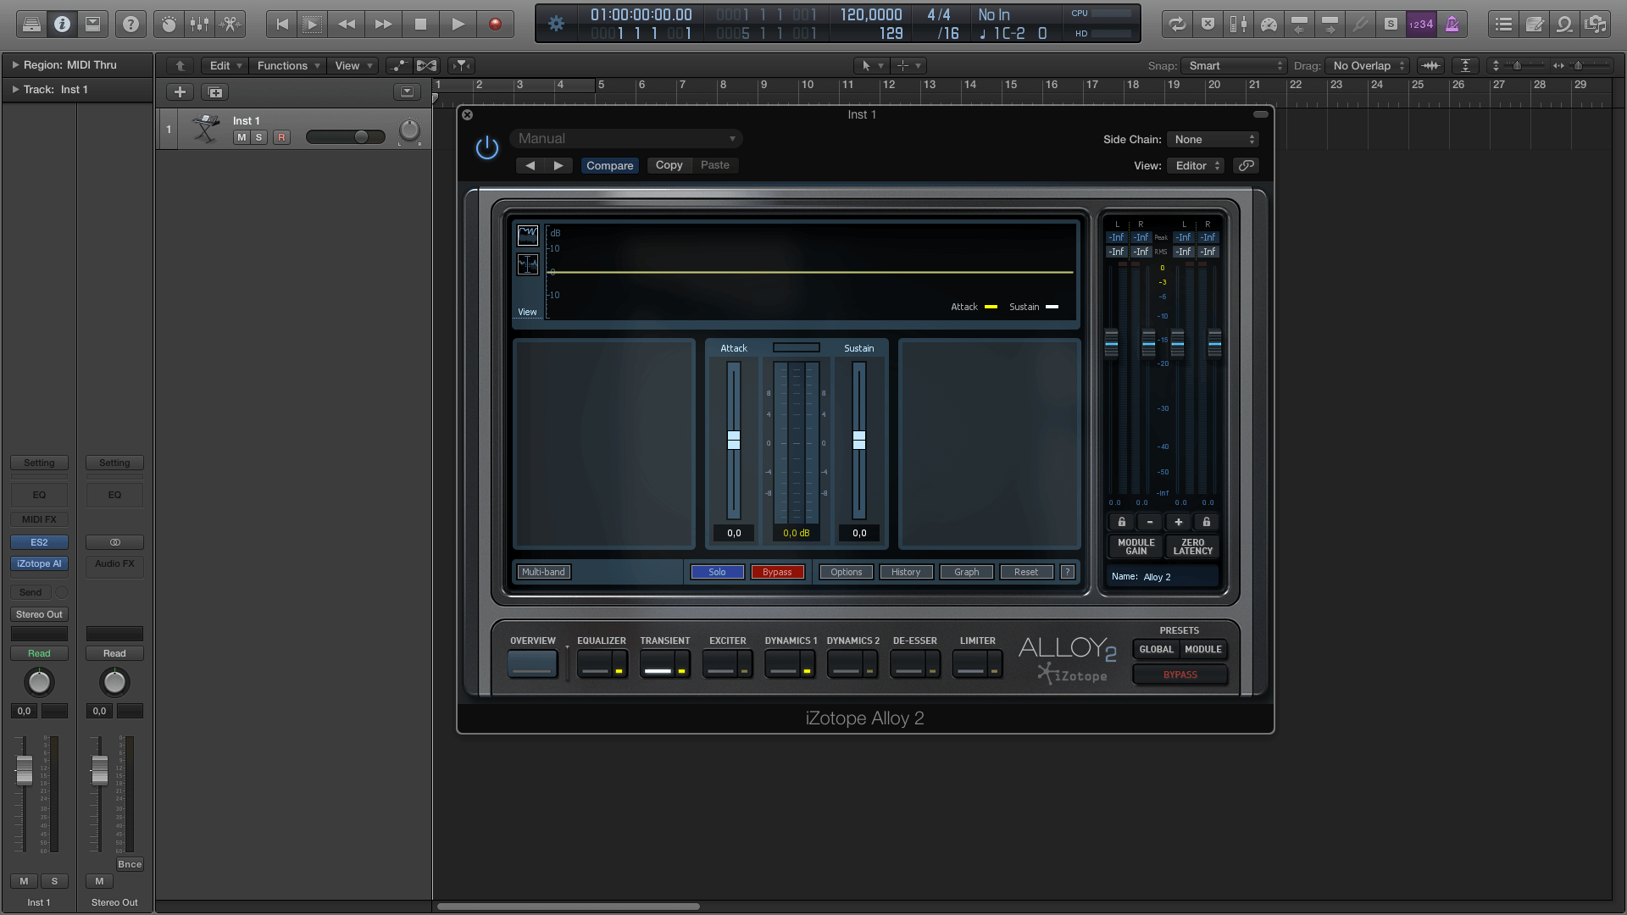
Task: Duplicate track with the add-copy icon
Action: 215,91
